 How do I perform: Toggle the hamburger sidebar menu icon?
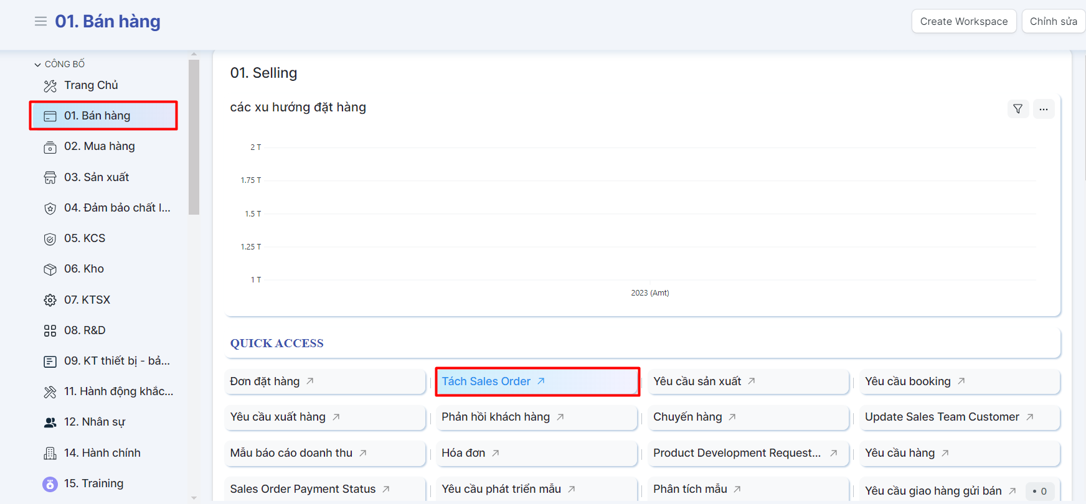tap(40, 22)
